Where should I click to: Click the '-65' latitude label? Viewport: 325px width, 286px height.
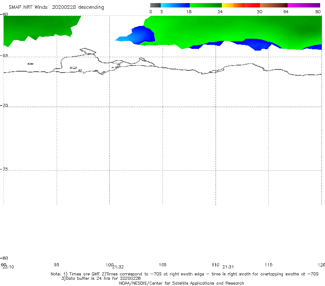pos(4,56)
